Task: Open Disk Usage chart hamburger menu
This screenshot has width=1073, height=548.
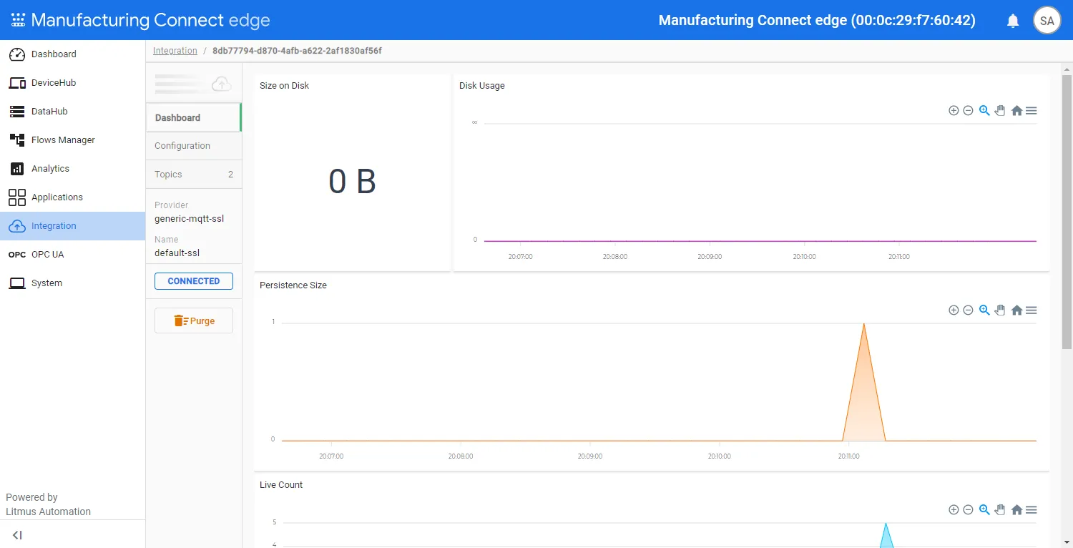Action: 1032,111
